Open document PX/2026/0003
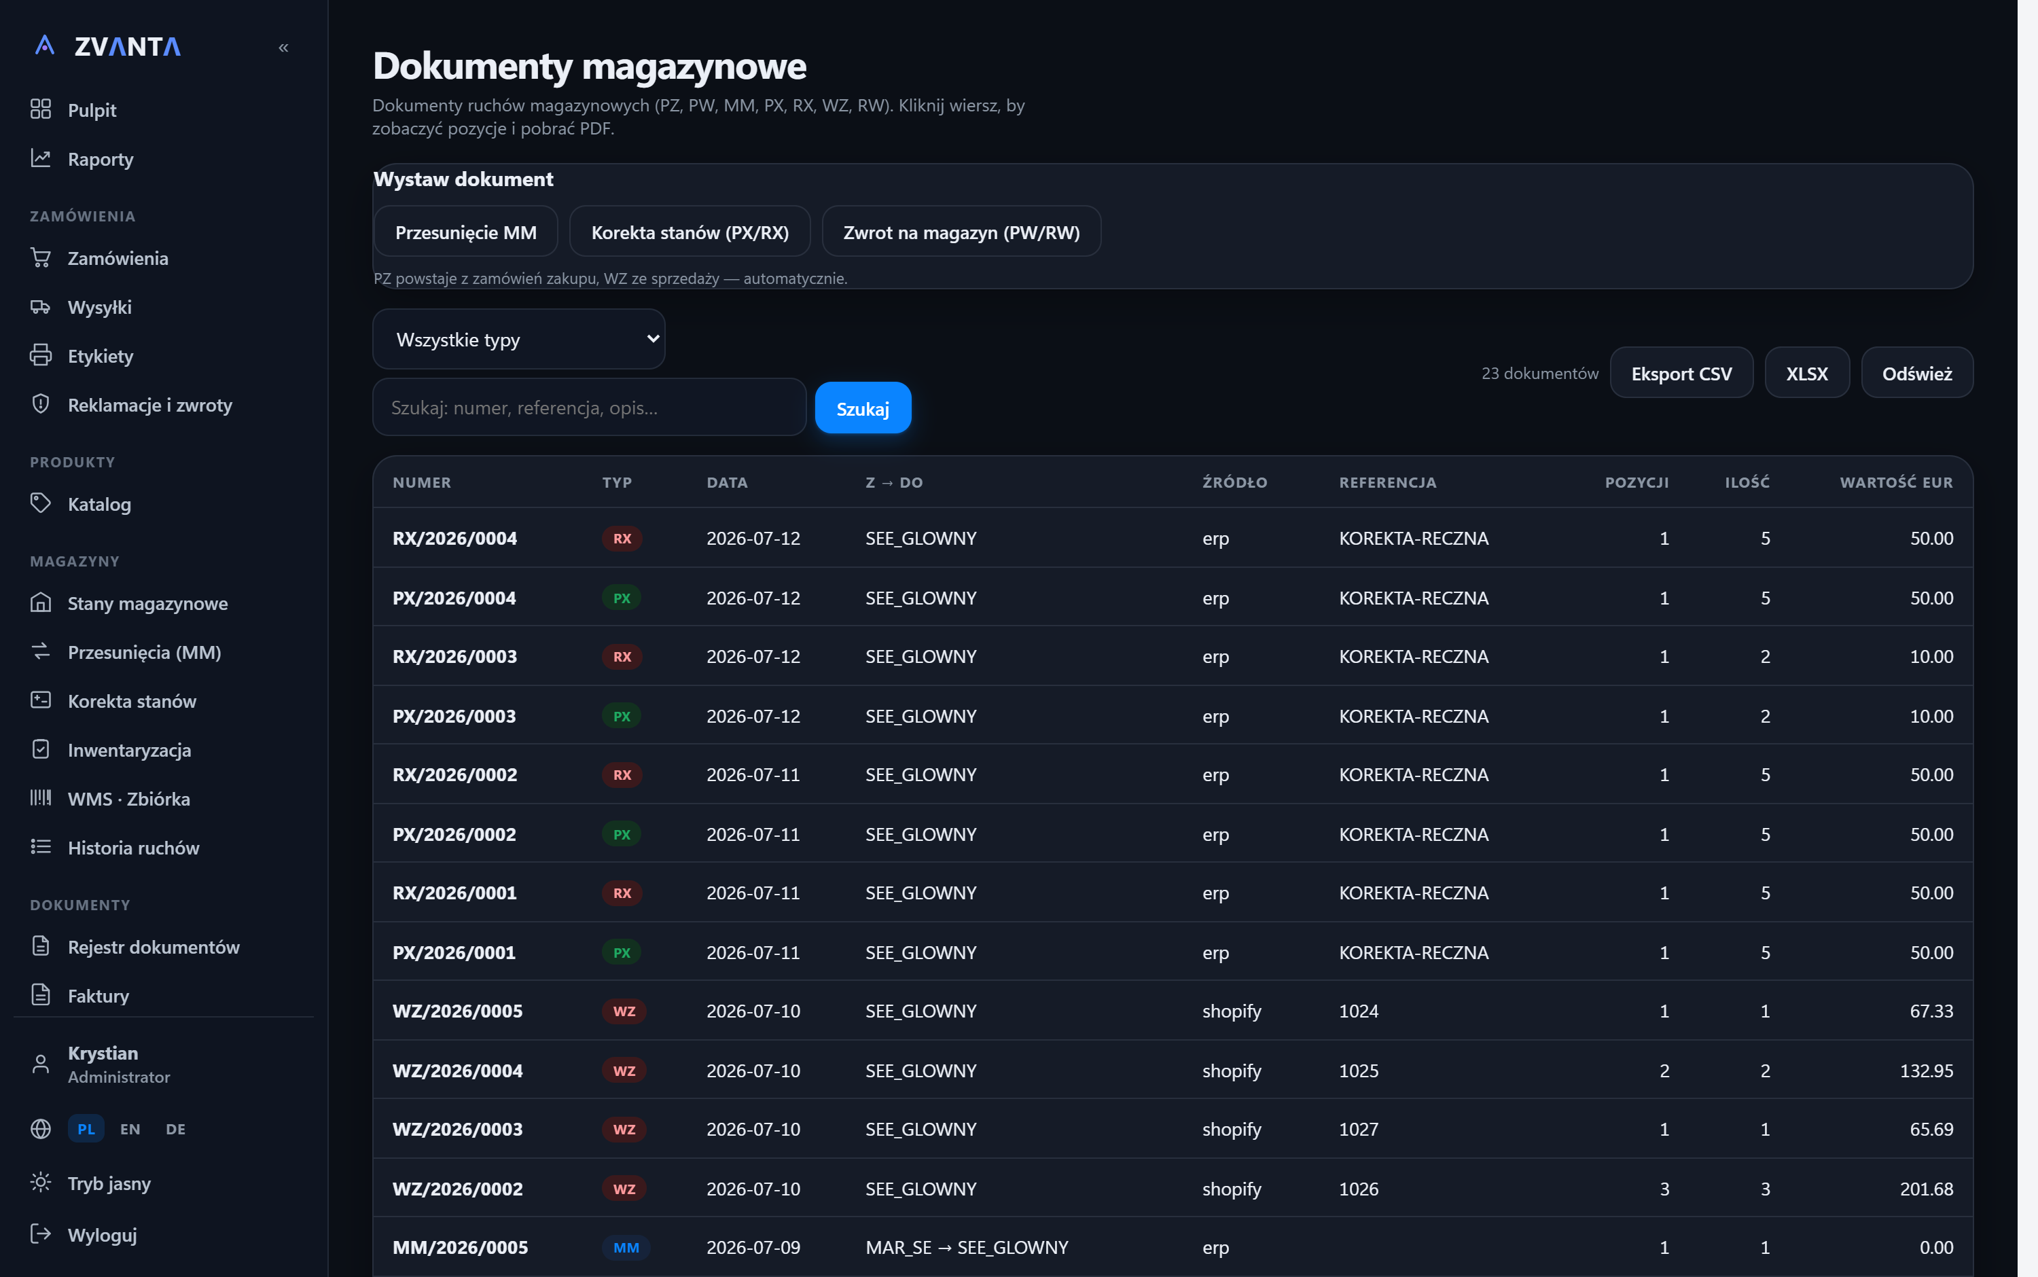 pyautogui.click(x=1173, y=715)
